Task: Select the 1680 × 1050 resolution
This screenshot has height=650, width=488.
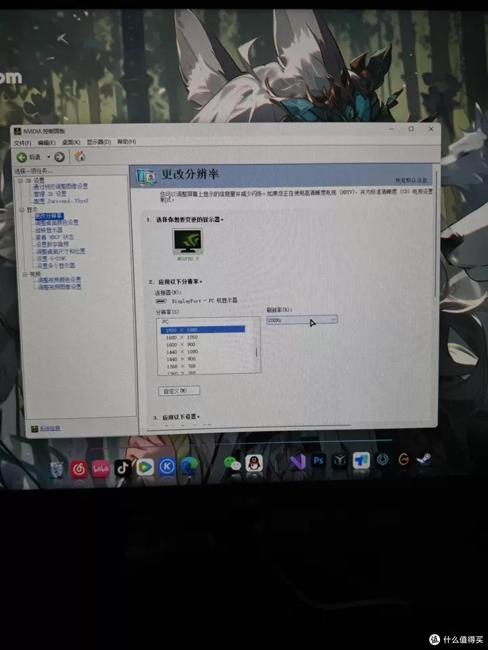Action: [x=182, y=337]
